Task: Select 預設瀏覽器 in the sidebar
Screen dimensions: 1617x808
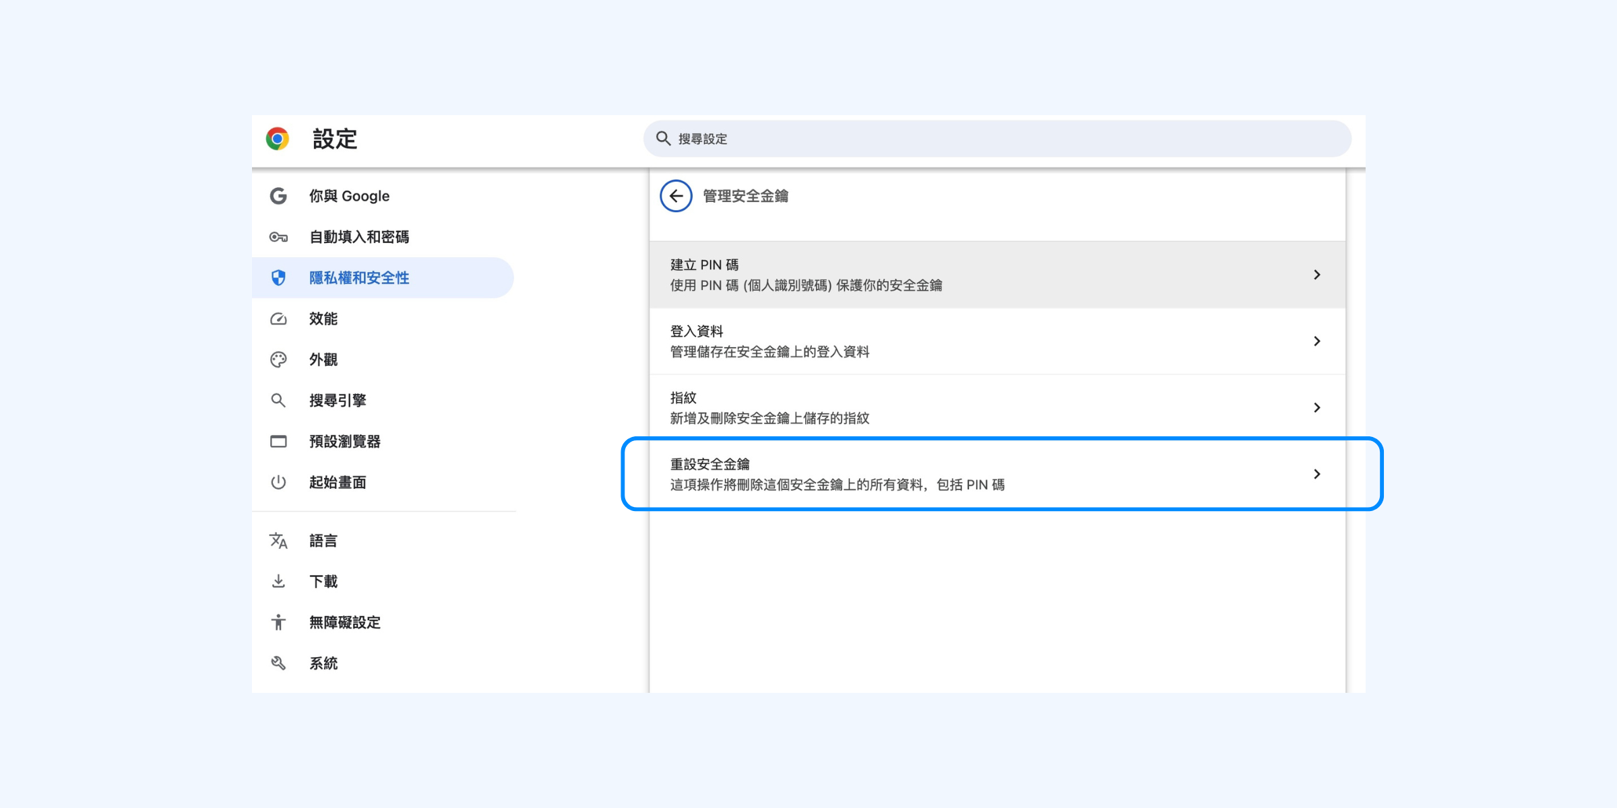Action: click(x=344, y=442)
